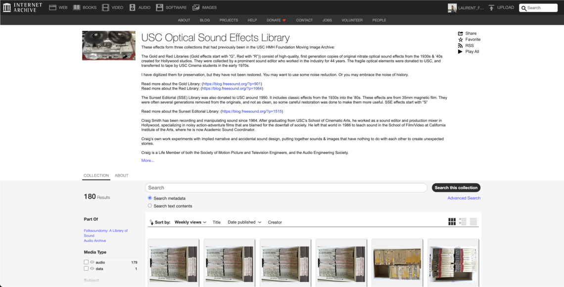Switch to extended list view
The image size is (564, 287).
[463, 222]
